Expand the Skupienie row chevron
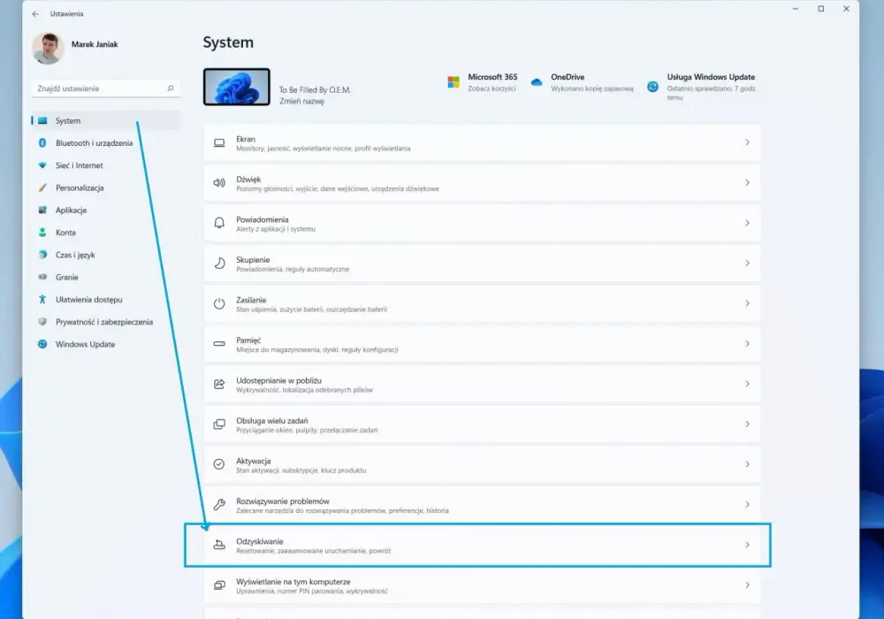 point(747,264)
